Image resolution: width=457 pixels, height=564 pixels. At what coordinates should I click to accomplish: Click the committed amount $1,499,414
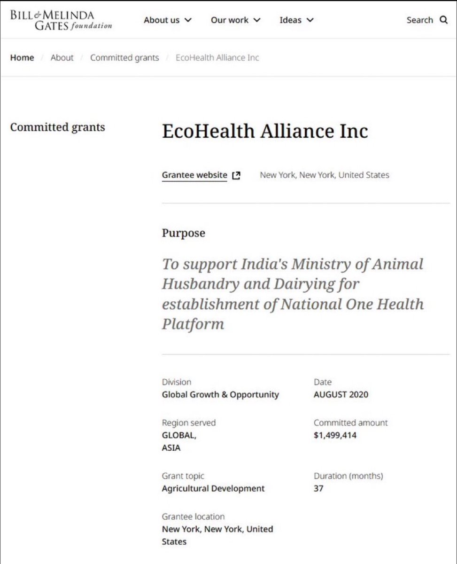[x=335, y=435]
